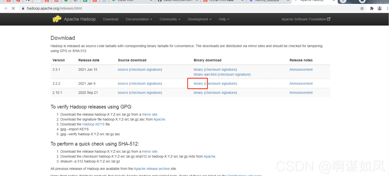This screenshot has width=389, height=176.
Task: Open mirror site link in GPG steps
Action: click(150, 115)
